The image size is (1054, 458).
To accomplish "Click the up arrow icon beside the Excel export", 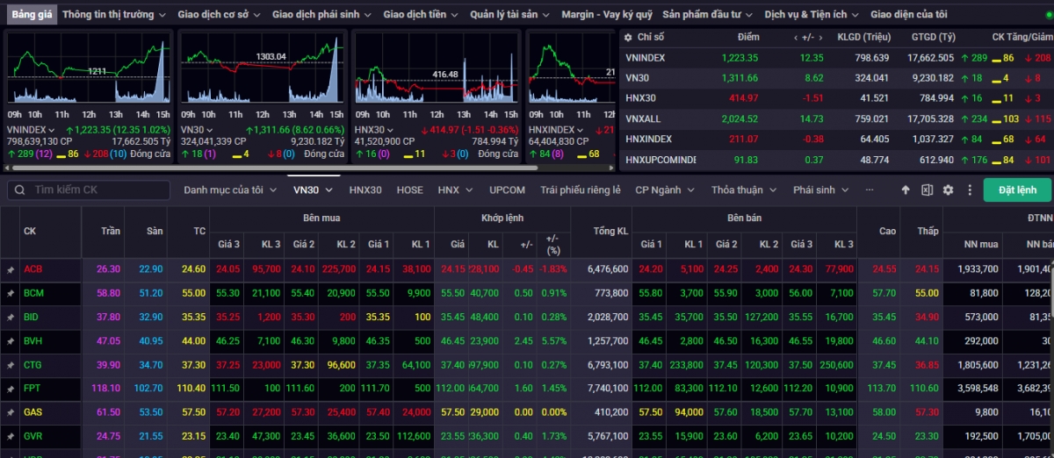I will pos(906,190).
